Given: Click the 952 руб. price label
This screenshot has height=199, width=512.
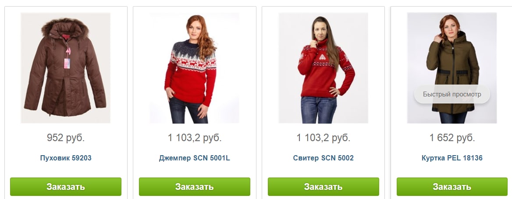Looking at the screenshot, I should [66, 138].
